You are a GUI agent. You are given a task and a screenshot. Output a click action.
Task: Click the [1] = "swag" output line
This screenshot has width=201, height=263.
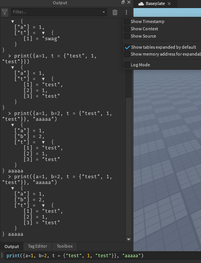(41, 39)
